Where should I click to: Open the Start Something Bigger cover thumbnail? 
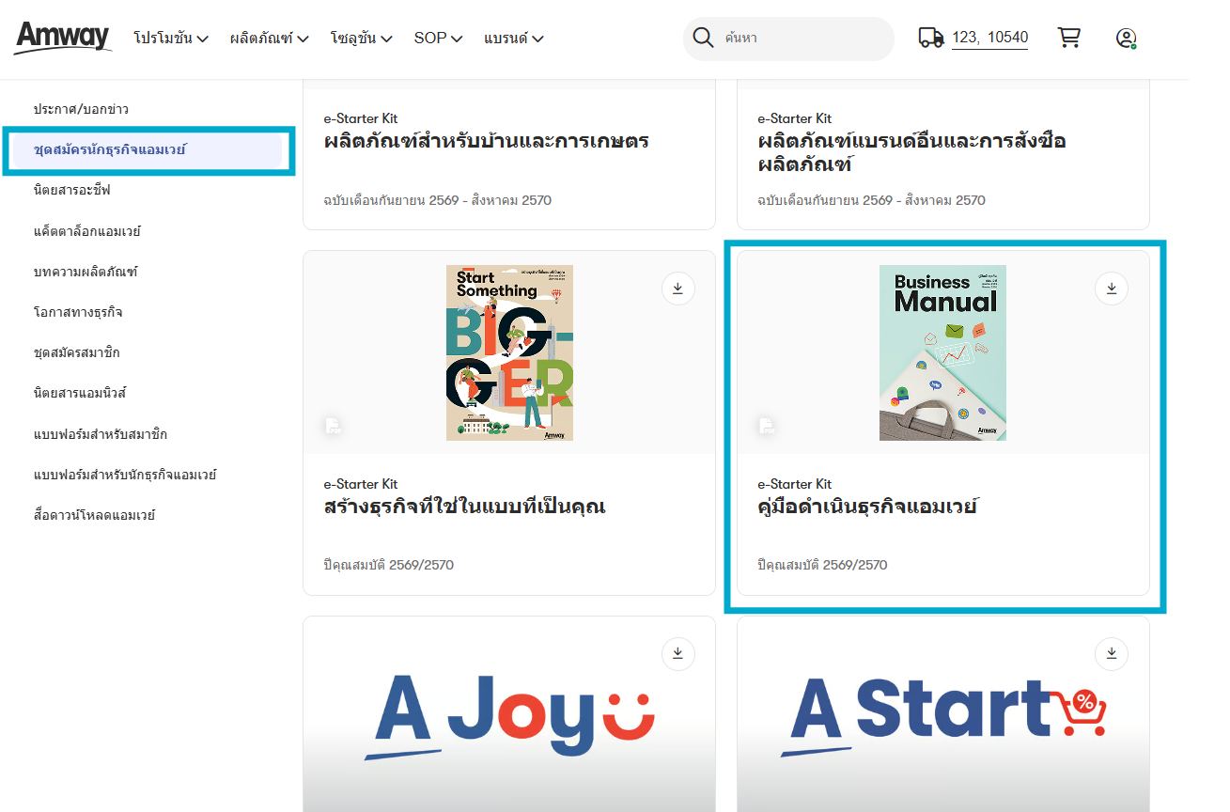tap(509, 352)
